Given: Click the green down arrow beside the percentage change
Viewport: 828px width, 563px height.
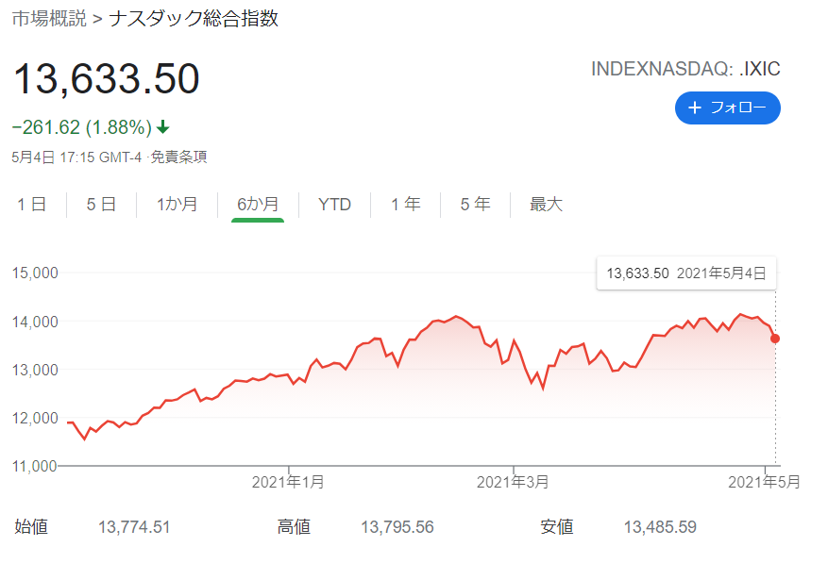Looking at the screenshot, I should 163,126.
